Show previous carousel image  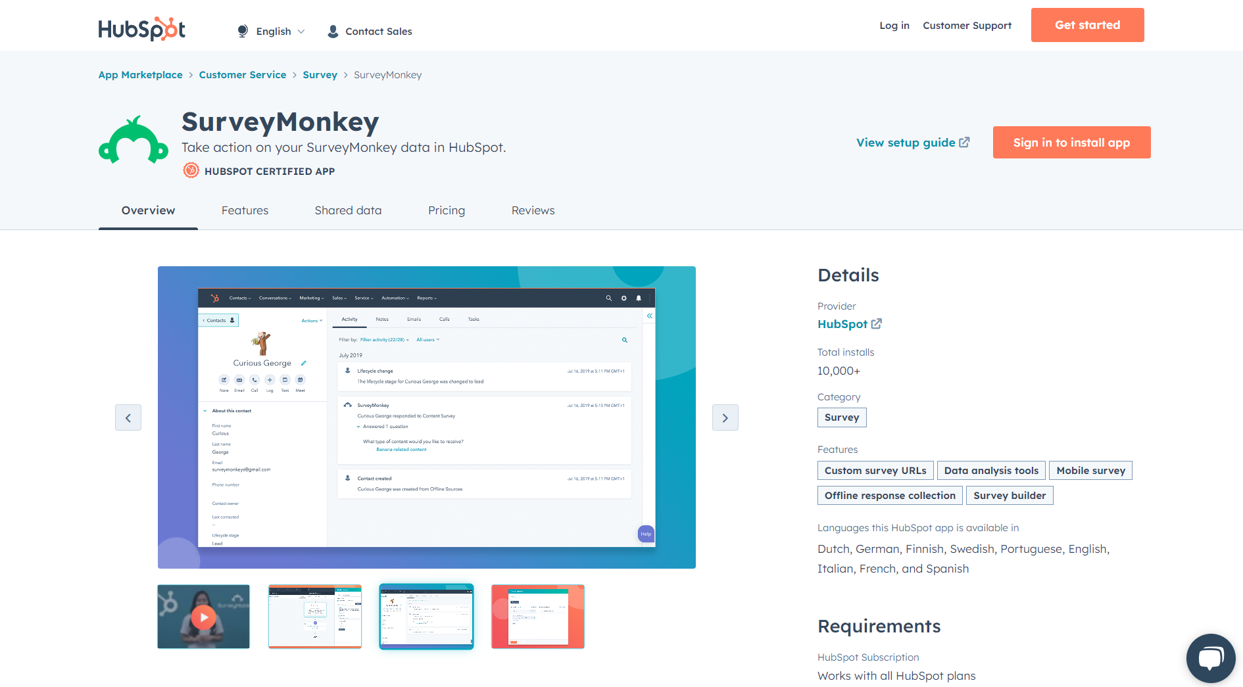(x=128, y=417)
